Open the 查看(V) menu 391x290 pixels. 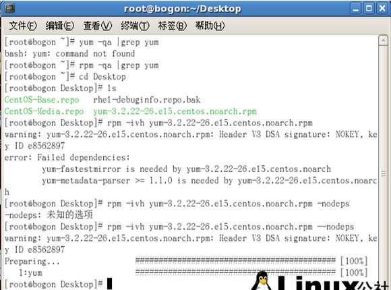98,26
